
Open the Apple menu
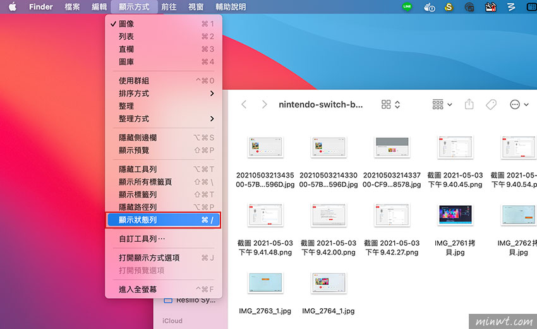(13, 7)
